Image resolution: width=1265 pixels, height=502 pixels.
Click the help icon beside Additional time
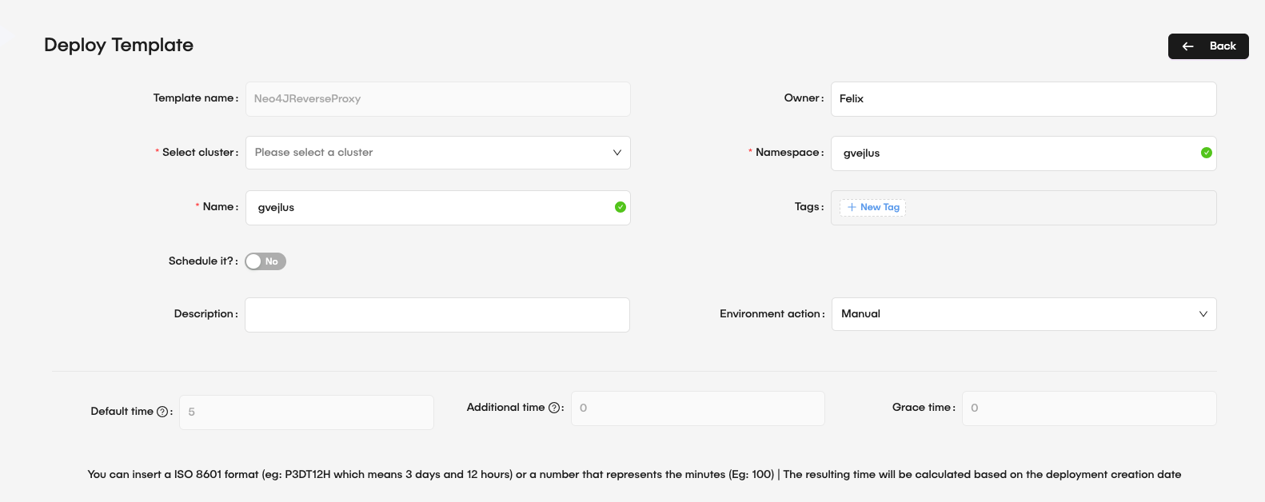(x=554, y=408)
